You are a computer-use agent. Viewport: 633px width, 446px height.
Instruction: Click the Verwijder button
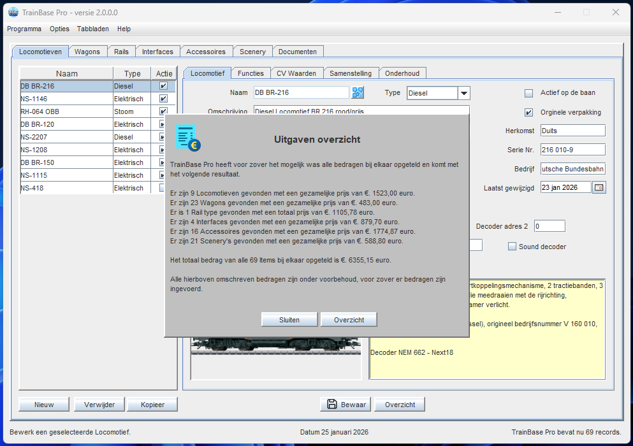(x=99, y=405)
